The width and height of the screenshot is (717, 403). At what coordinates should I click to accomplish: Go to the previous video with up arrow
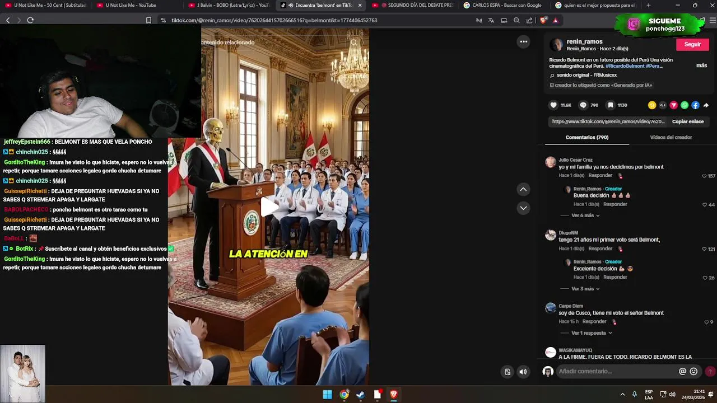pyautogui.click(x=523, y=189)
